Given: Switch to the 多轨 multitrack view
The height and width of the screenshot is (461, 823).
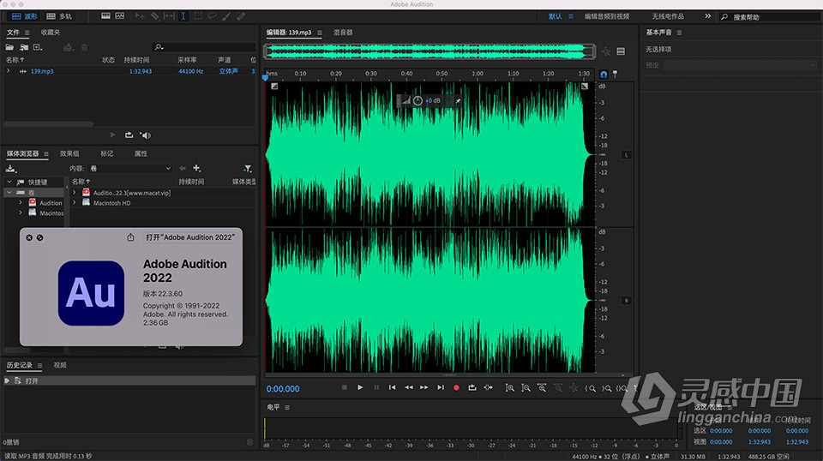Looking at the screenshot, I should pos(59,16).
